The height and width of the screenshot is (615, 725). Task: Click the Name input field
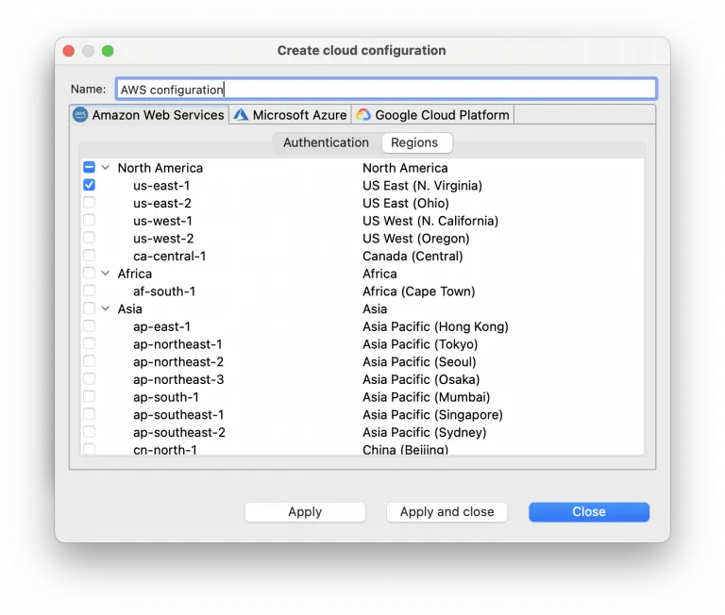pyautogui.click(x=386, y=89)
